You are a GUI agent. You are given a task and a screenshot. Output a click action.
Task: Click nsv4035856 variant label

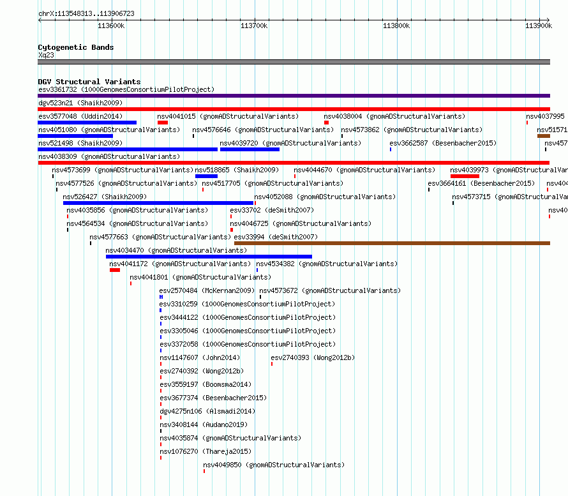click(x=137, y=210)
